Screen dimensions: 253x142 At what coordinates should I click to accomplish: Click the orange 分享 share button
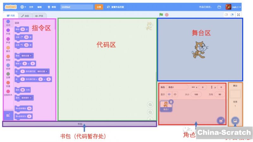point(99,7)
